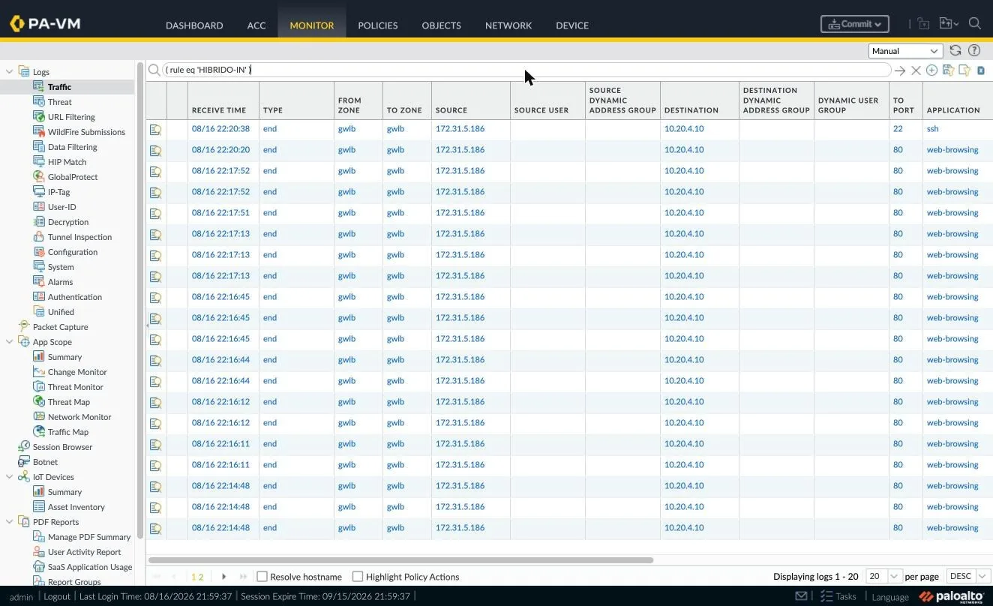Open the Packet Capture node
This screenshot has width=993, height=606.
click(x=60, y=327)
